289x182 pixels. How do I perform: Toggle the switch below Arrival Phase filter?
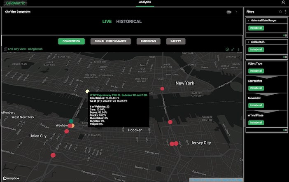284,130
